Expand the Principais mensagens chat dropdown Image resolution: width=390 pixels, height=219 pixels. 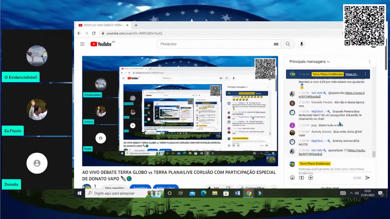point(310,61)
